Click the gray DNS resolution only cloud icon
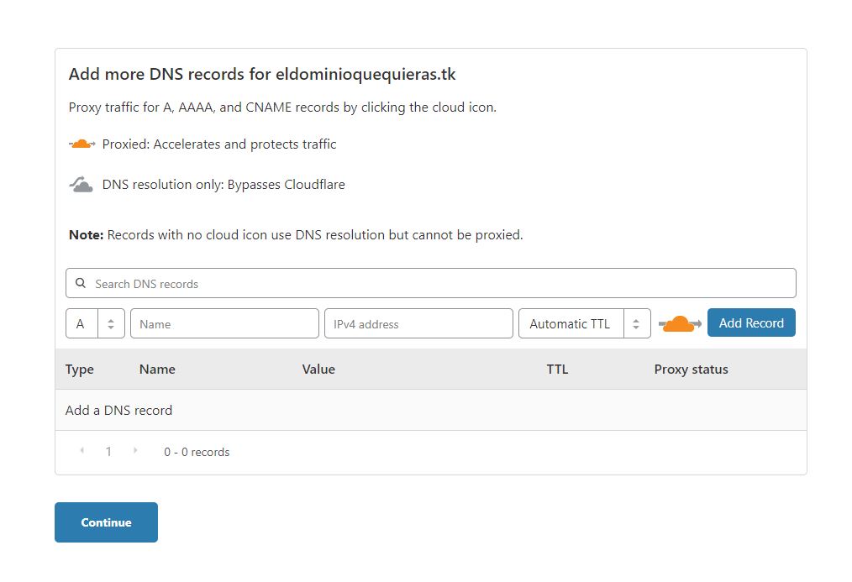This screenshot has height=582, width=852. 81,182
